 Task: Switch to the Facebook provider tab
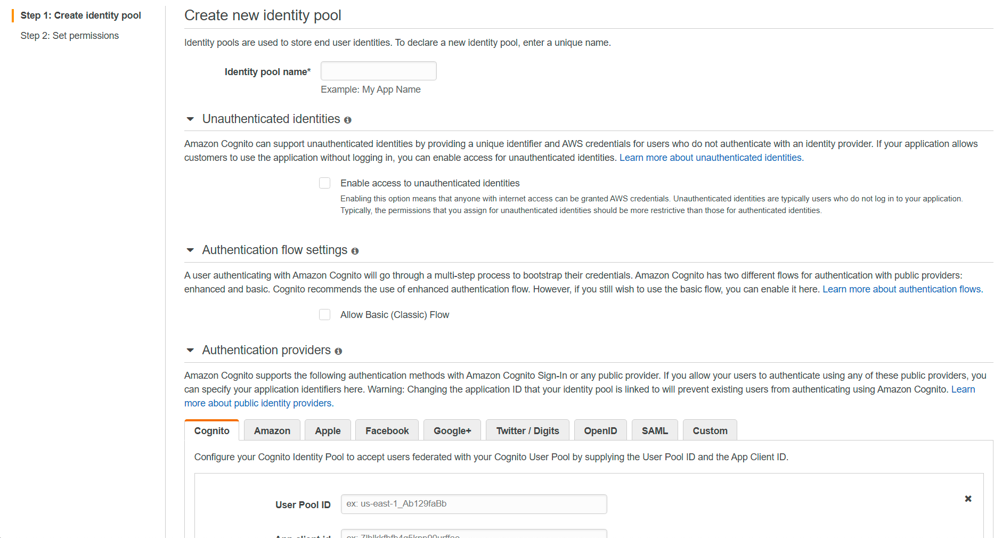click(x=387, y=430)
